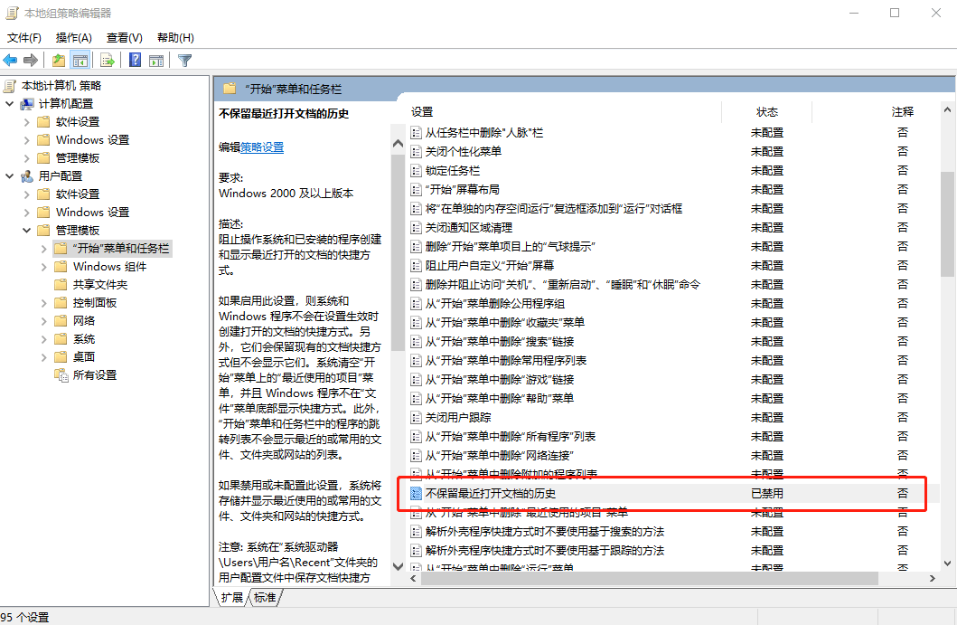Screen dimensions: 957x625
Task: Click description pane scroll down arrow
Action: [398, 566]
